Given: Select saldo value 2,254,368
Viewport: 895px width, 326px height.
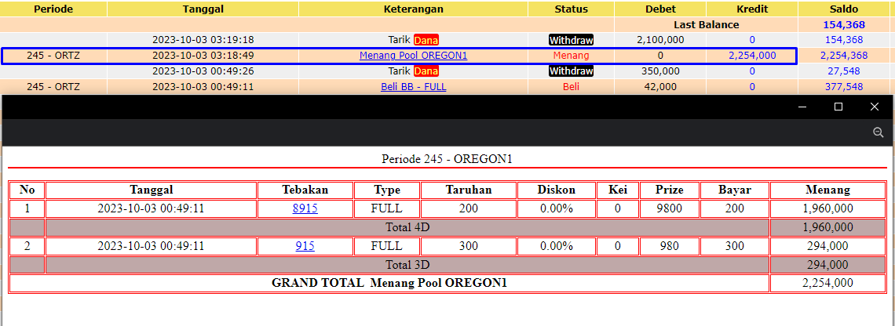Looking at the screenshot, I should (x=844, y=56).
